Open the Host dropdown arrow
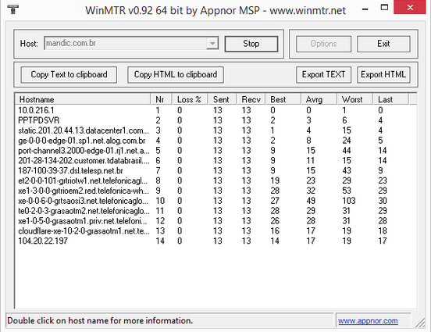The width and height of the screenshot is (431, 332). pos(212,44)
